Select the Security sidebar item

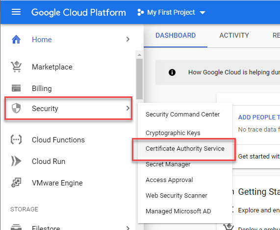(69, 108)
